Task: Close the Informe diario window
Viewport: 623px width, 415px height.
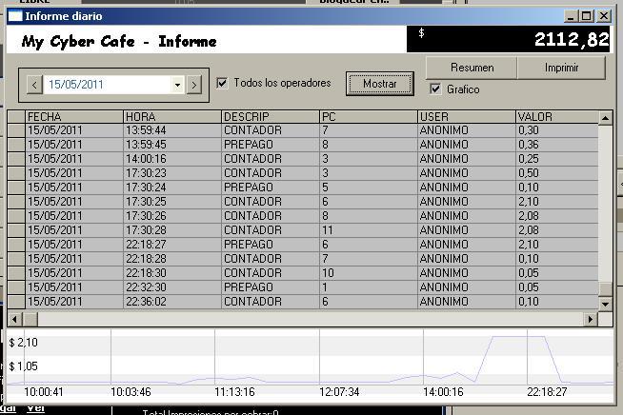Action: coord(604,16)
